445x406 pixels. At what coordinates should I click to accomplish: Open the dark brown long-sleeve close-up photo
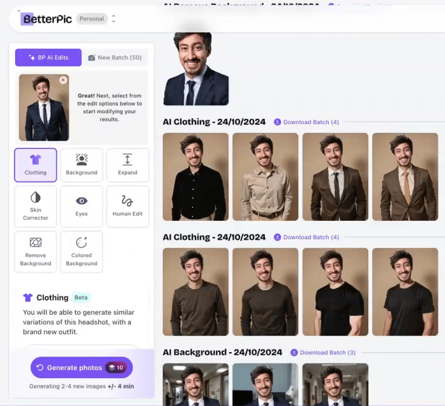coord(265,292)
